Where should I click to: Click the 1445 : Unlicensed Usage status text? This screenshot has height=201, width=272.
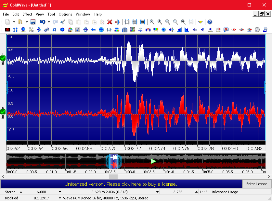click(x=219, y=192)
